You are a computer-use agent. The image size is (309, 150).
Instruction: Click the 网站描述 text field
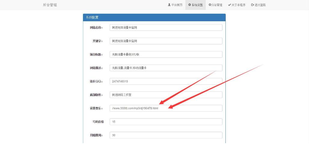(166, 68)
